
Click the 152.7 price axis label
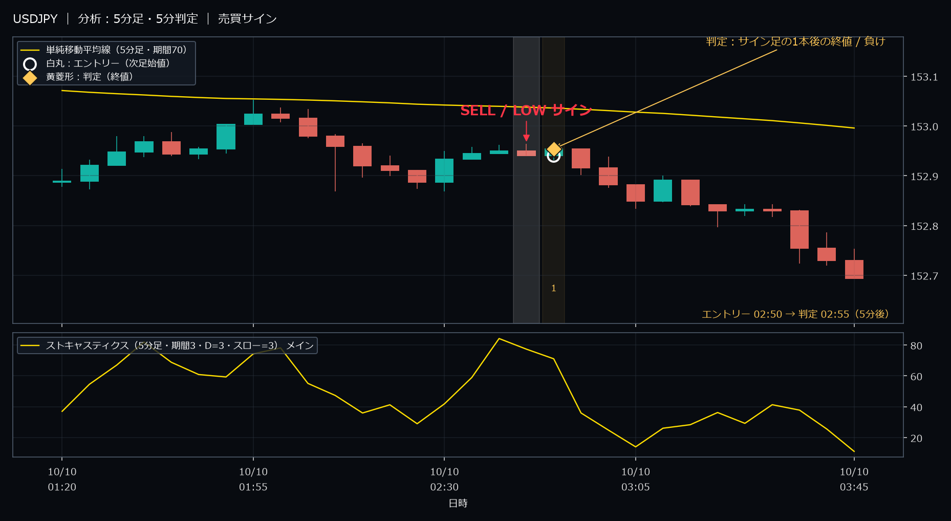(924, 276)
